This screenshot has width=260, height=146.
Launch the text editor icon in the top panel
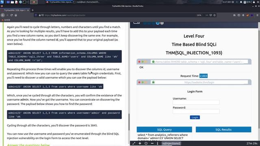(x=16, y=2)
